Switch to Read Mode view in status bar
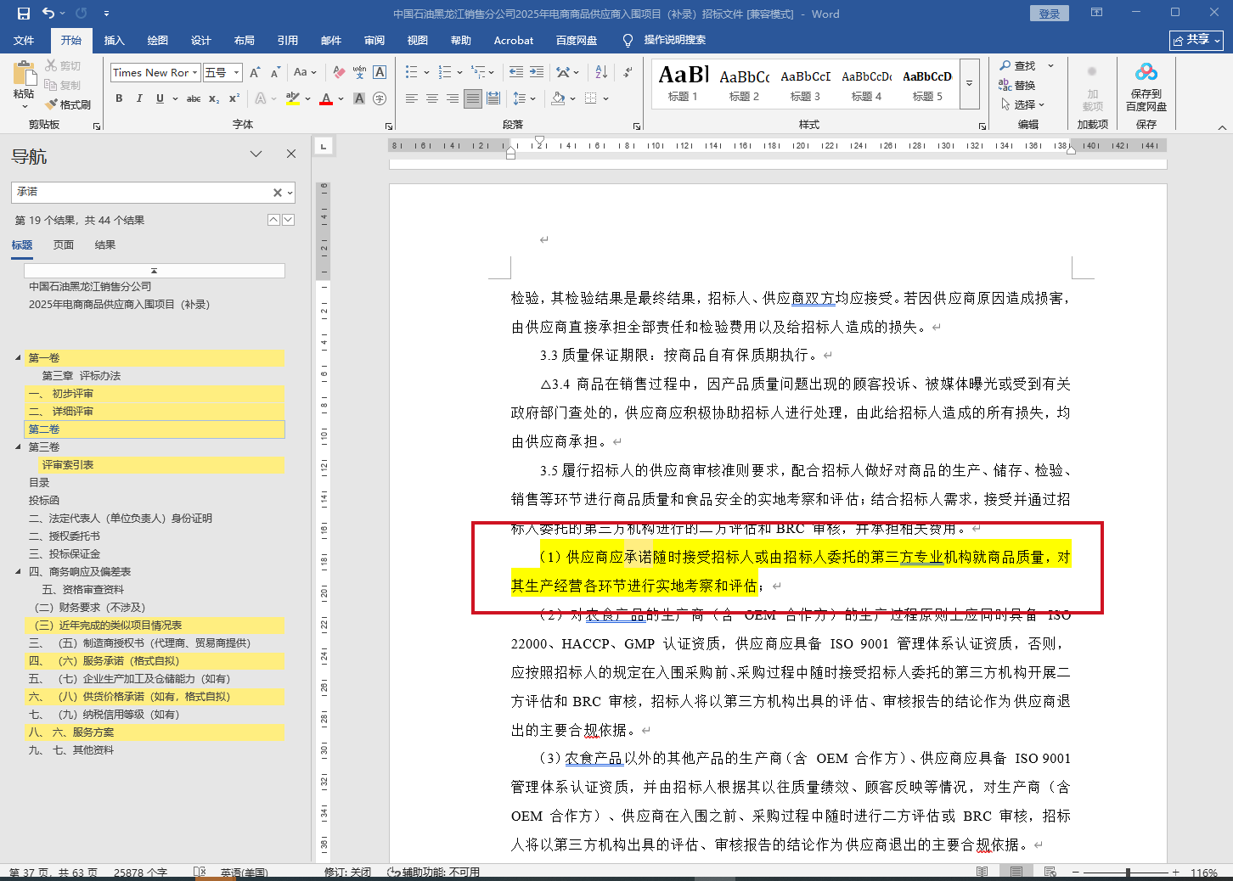Image resolution: width=1233 pixels, height=881 pixels. (982, 873)
